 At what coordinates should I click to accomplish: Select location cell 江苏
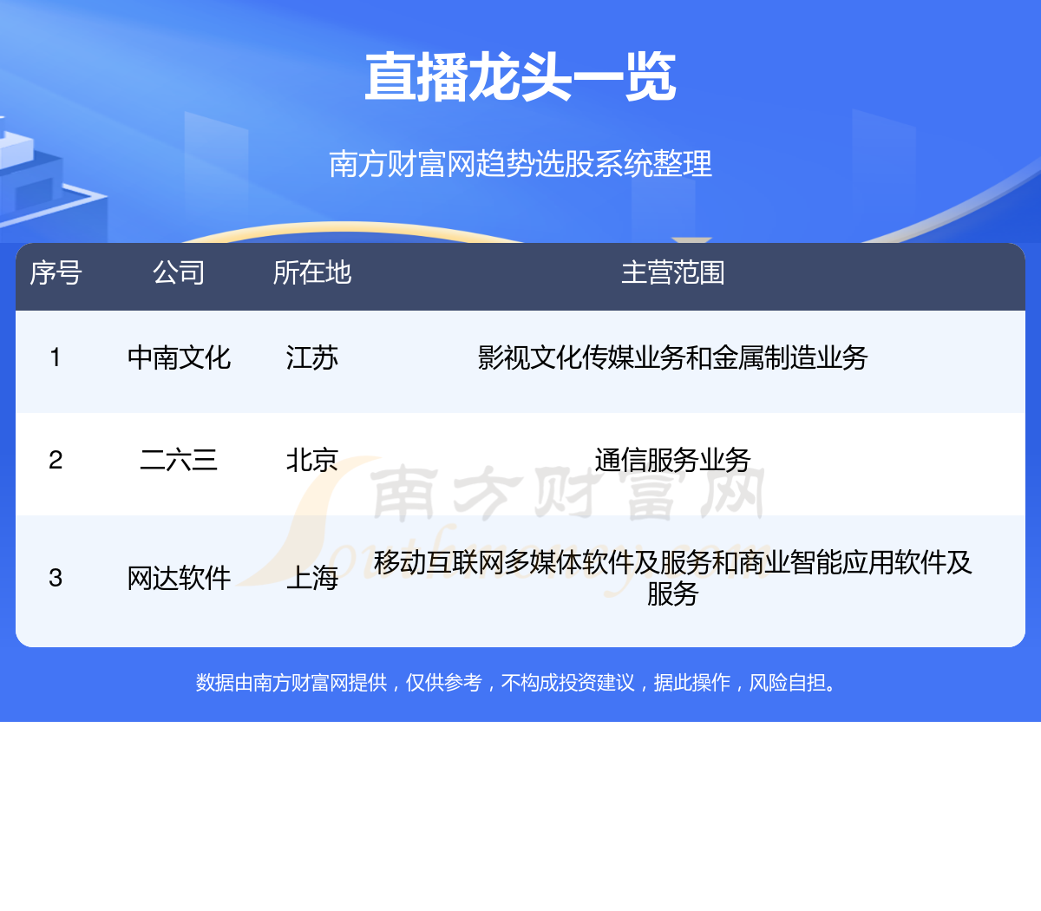click(x=312, y=357)
